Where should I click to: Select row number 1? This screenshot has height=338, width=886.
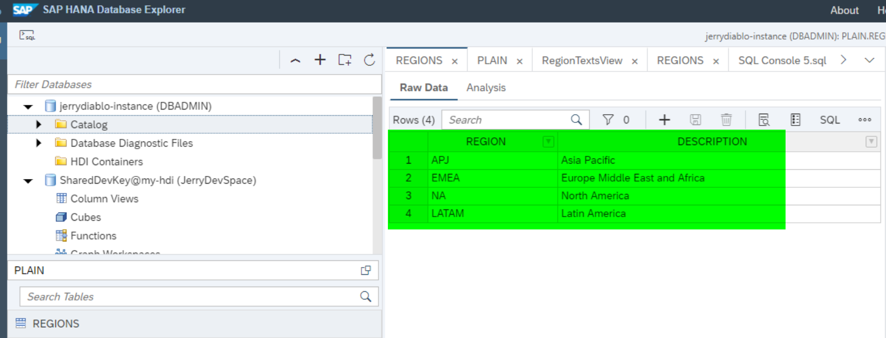point(408,160)
